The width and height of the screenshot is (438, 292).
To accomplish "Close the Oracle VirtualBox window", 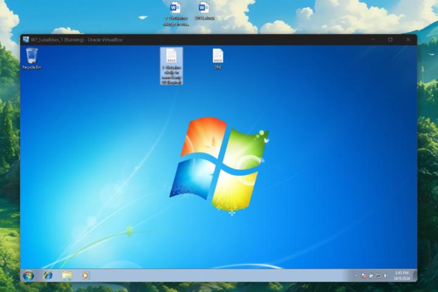I will [x=408, y=40].
